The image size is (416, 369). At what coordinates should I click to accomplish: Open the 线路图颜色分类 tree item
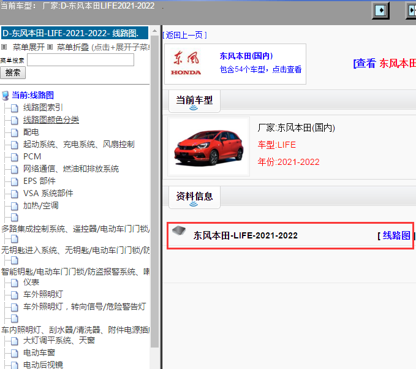coord(51,120)
